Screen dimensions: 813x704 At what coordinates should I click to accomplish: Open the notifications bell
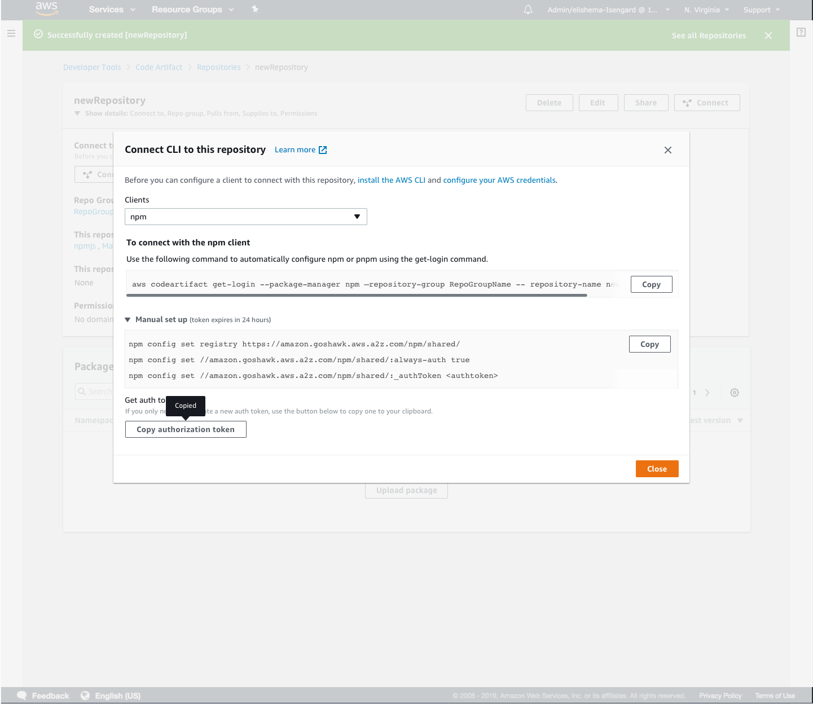pos(528,10)
